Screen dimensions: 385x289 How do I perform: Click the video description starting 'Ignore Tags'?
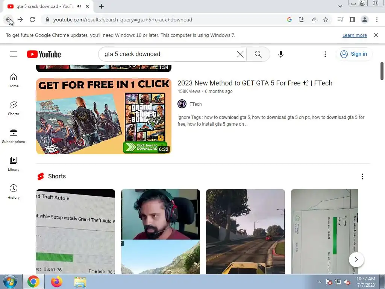click(271, 121)
